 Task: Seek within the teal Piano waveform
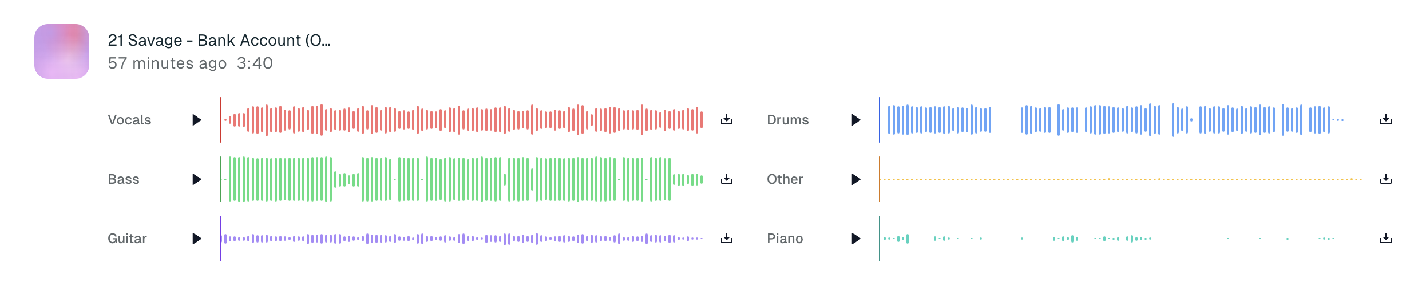point(1120,239)
